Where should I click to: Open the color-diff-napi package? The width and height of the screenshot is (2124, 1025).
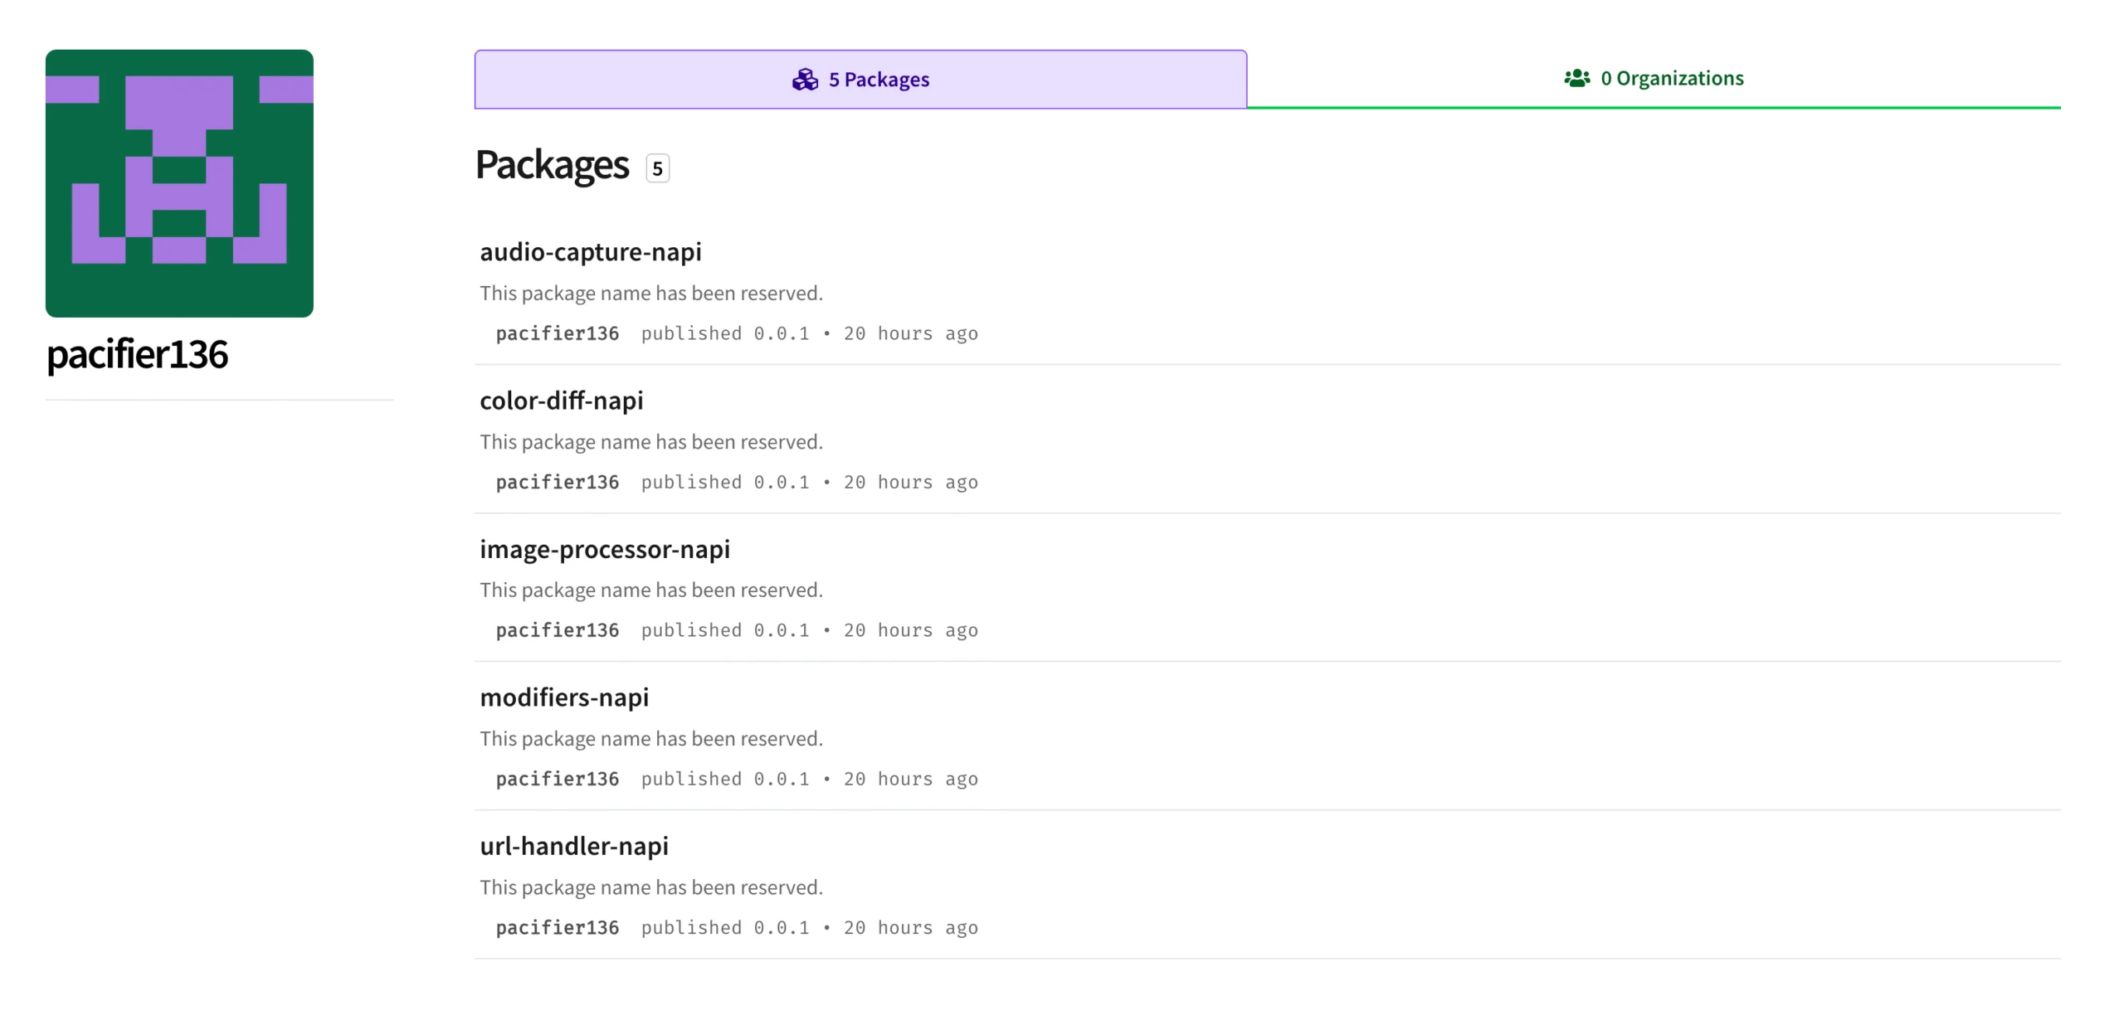click(561, 400)
